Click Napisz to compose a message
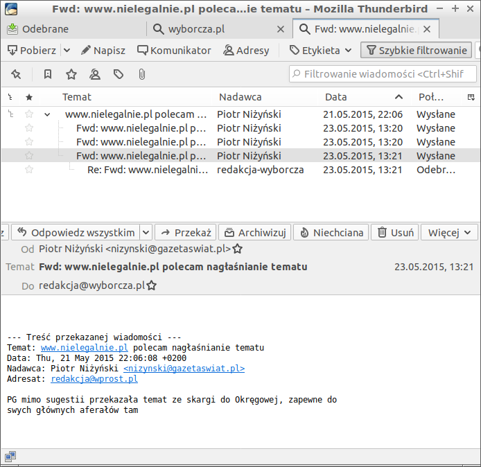Screen dimensions: 481x467 click(103, 51)
